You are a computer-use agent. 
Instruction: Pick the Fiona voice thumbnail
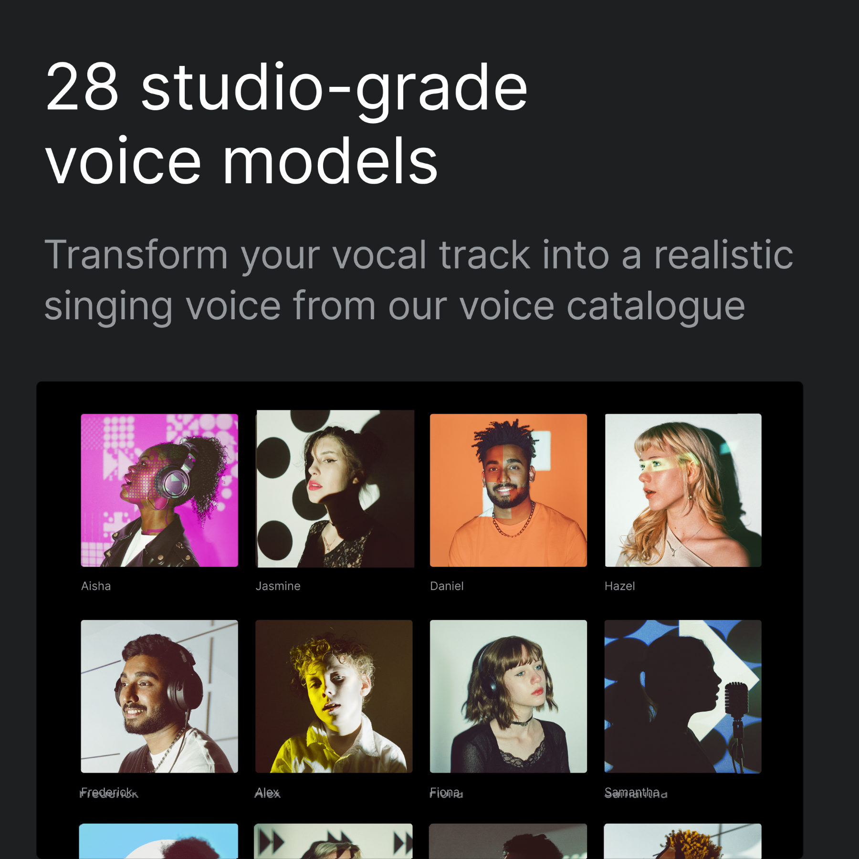508,696
